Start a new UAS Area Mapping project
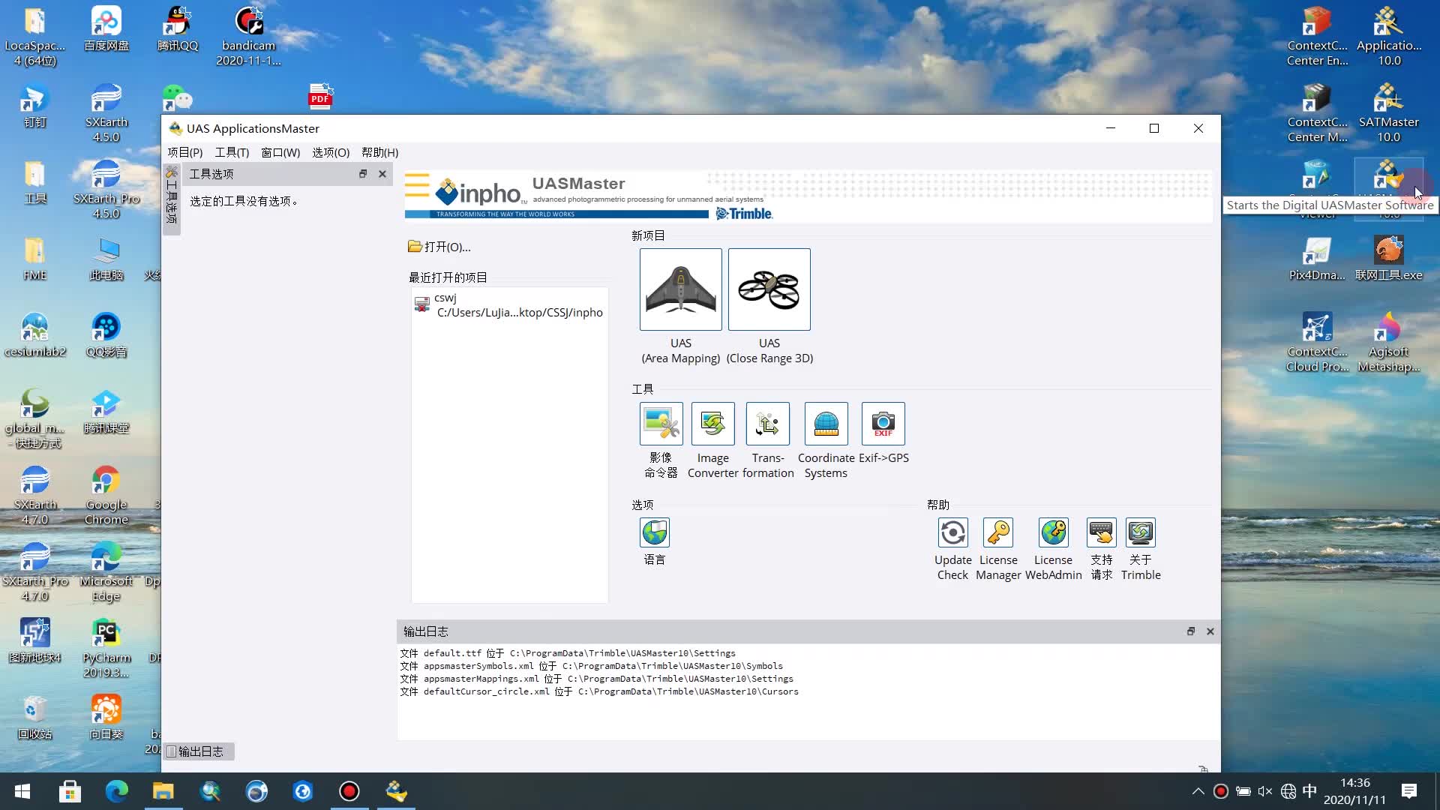 click(680, 289)
